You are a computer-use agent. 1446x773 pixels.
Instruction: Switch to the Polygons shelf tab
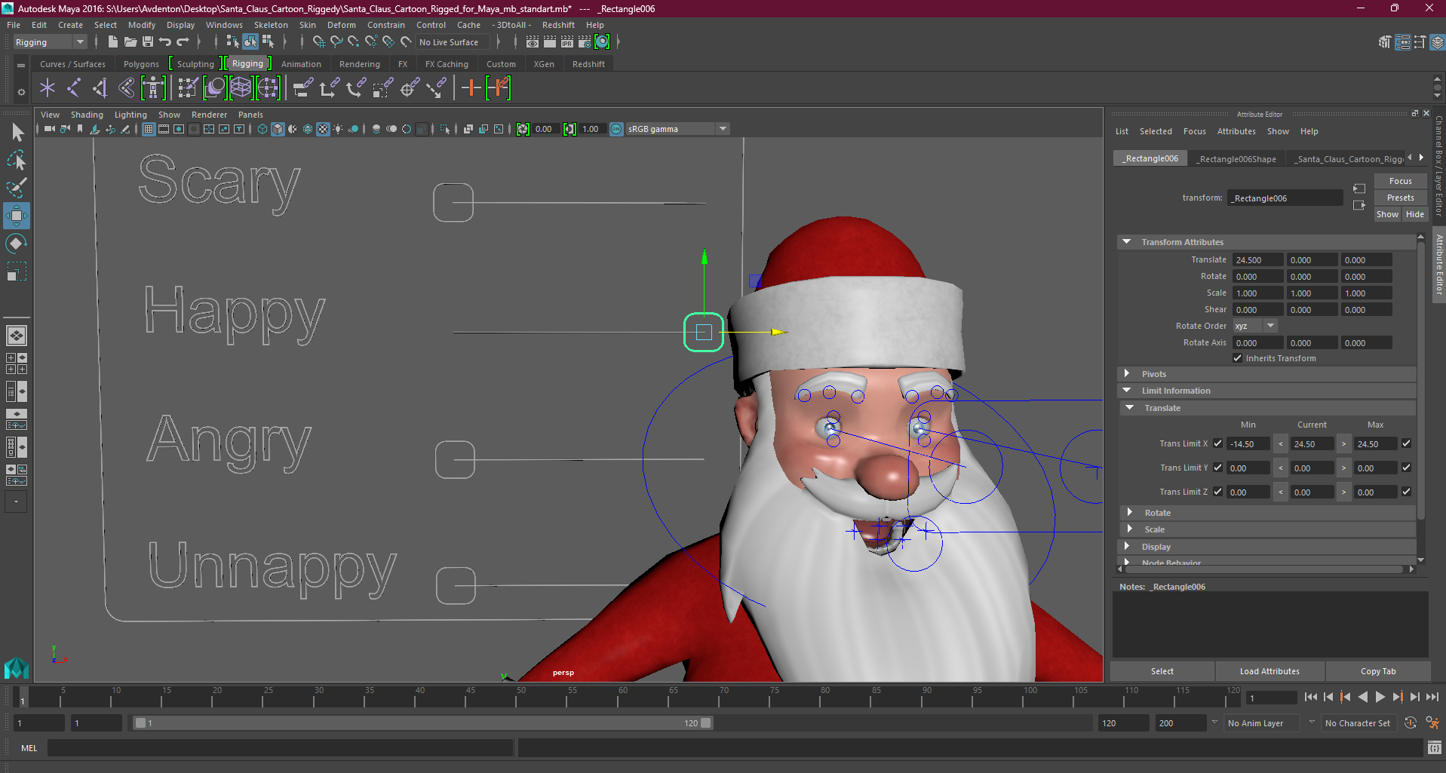pyautogui.click(x=141, y=64)
